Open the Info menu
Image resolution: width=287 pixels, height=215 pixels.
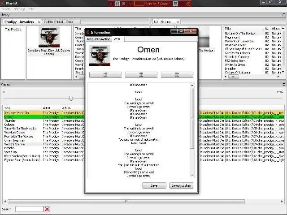click(31, 9)
